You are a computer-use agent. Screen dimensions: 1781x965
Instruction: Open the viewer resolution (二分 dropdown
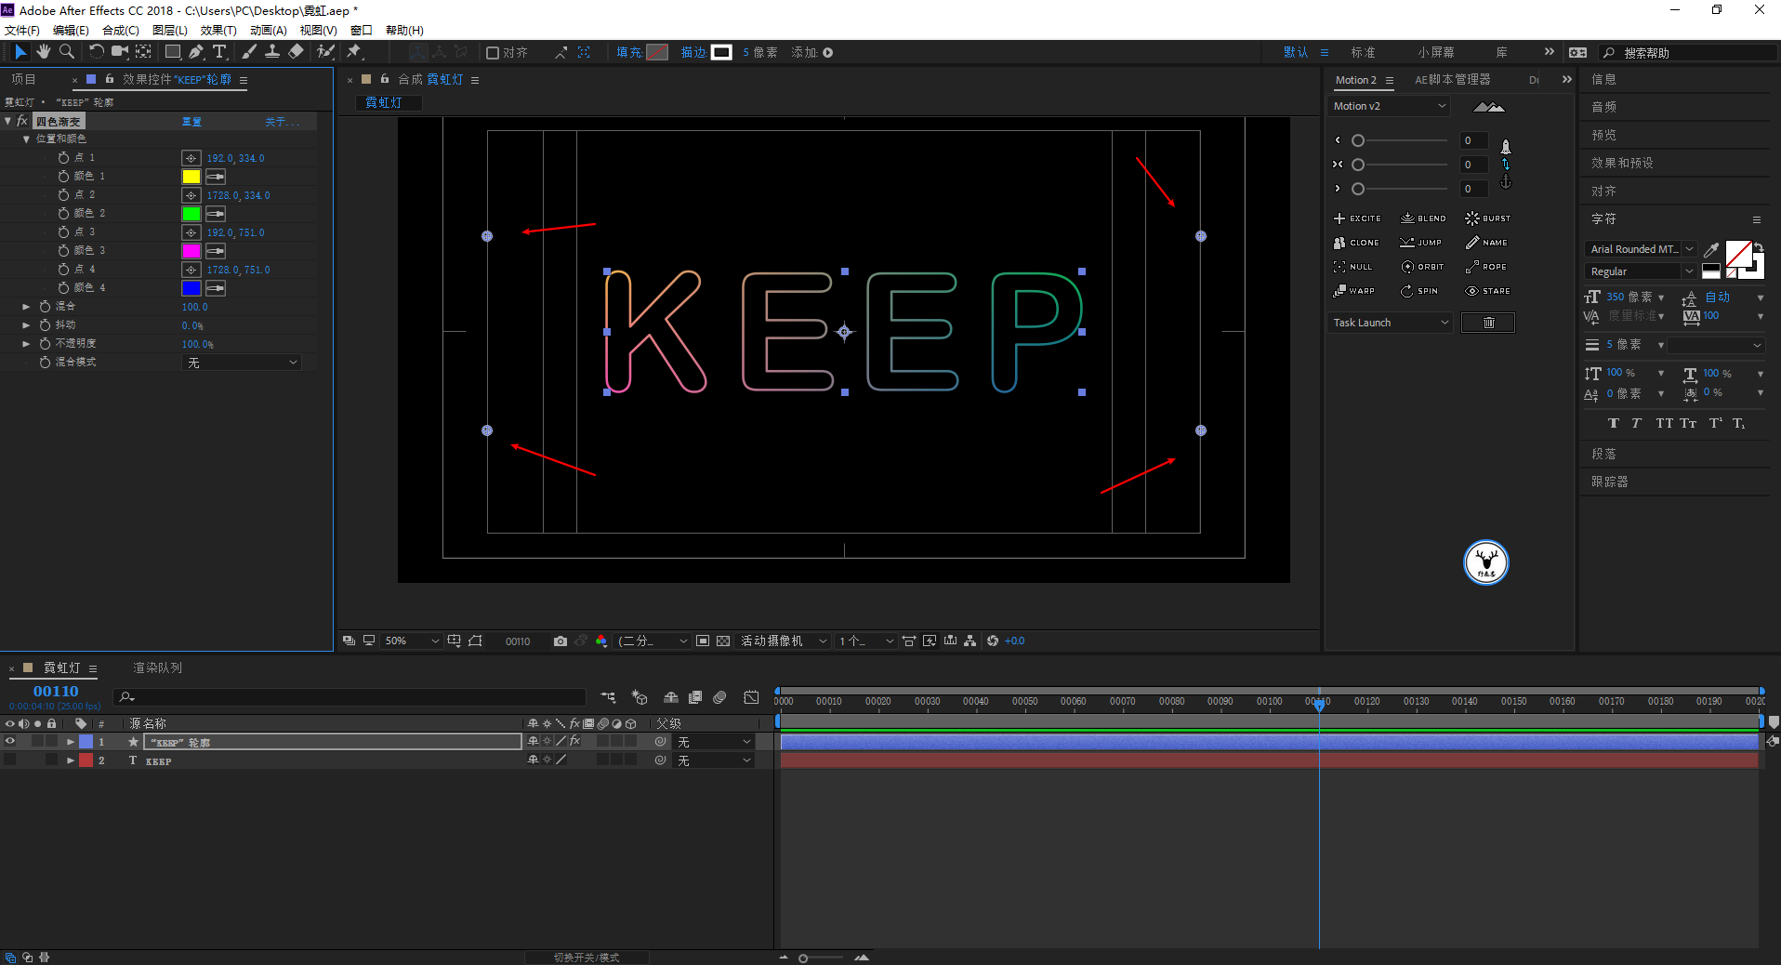click(x=653, y=641)
